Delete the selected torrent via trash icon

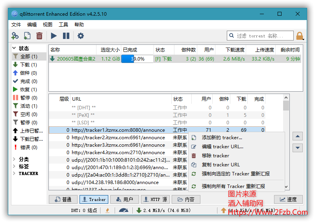coord(39,36)
